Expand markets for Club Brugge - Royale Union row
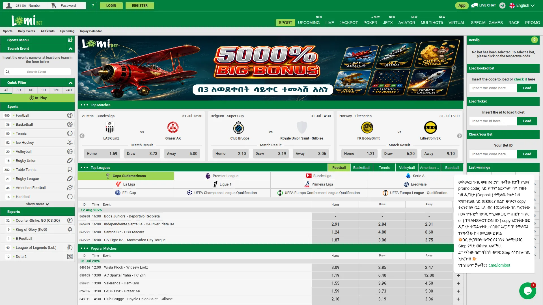This screenshot has height=305, width=543. [458, 299]
